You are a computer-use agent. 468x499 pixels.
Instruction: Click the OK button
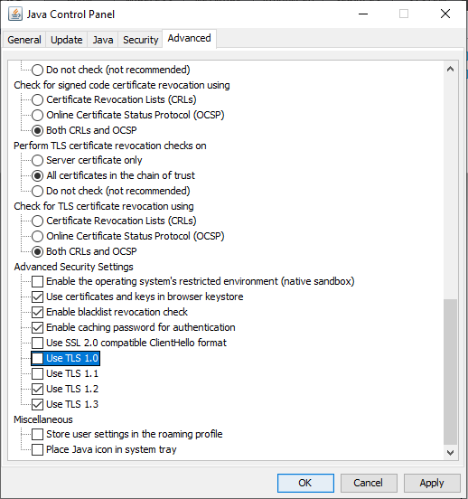pos(305,483)
